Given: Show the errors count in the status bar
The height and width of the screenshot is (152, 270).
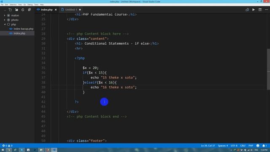Looking at the screenshot, I should point(5,146).
